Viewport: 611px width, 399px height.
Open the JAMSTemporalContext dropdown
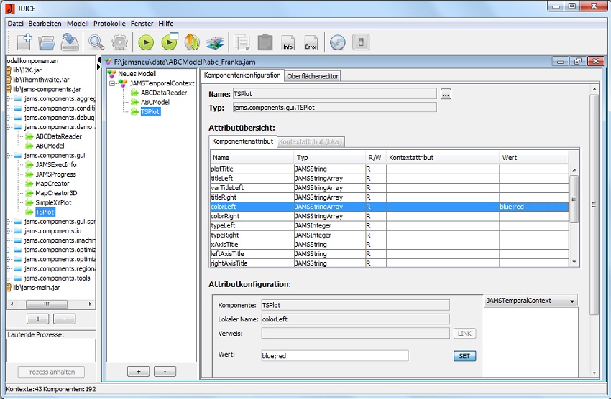pos(530,301)
